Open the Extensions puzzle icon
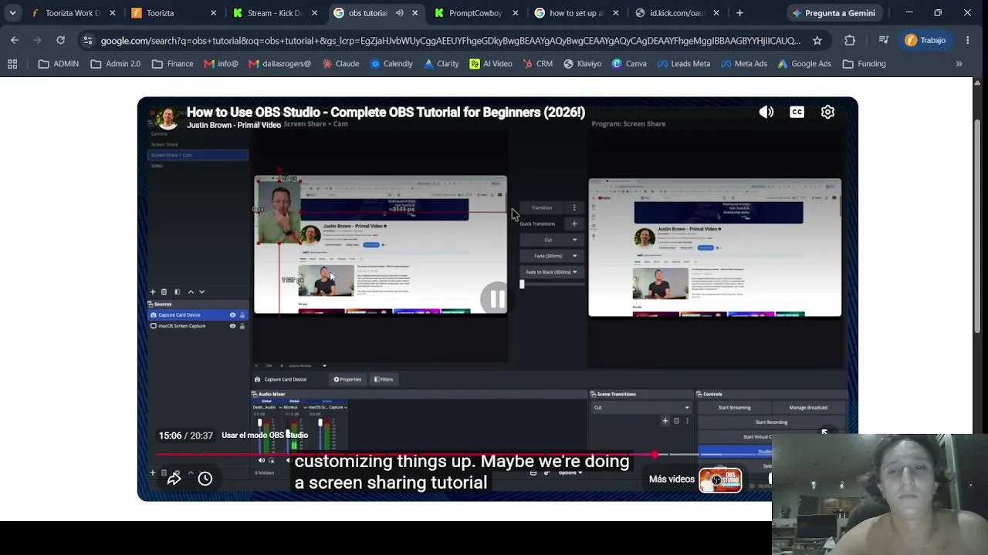Image resolution: width=988 pixels, height=555 pixels. pos(850,40)
